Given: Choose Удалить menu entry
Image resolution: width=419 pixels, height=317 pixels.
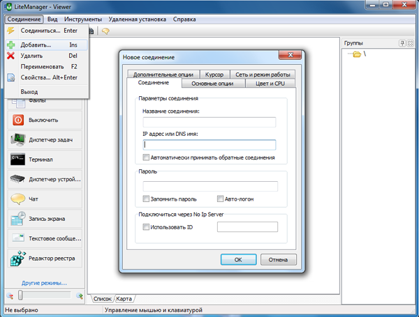Looking at the screenshot, I should click(47, 56).
